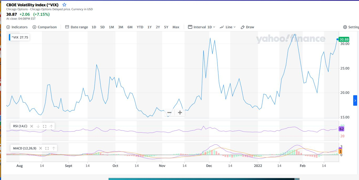Move the MACD panel up
359x180 pixels.
pos(54,148)
